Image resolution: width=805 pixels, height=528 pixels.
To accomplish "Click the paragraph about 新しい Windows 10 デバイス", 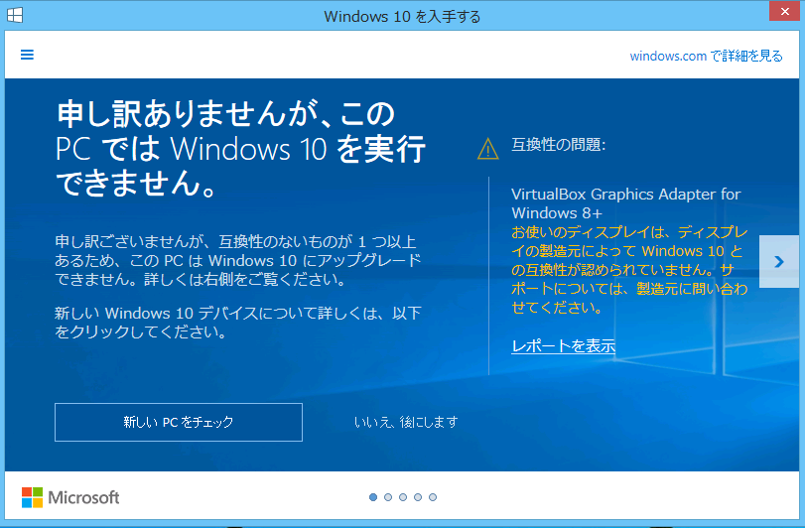I will 237,323.
